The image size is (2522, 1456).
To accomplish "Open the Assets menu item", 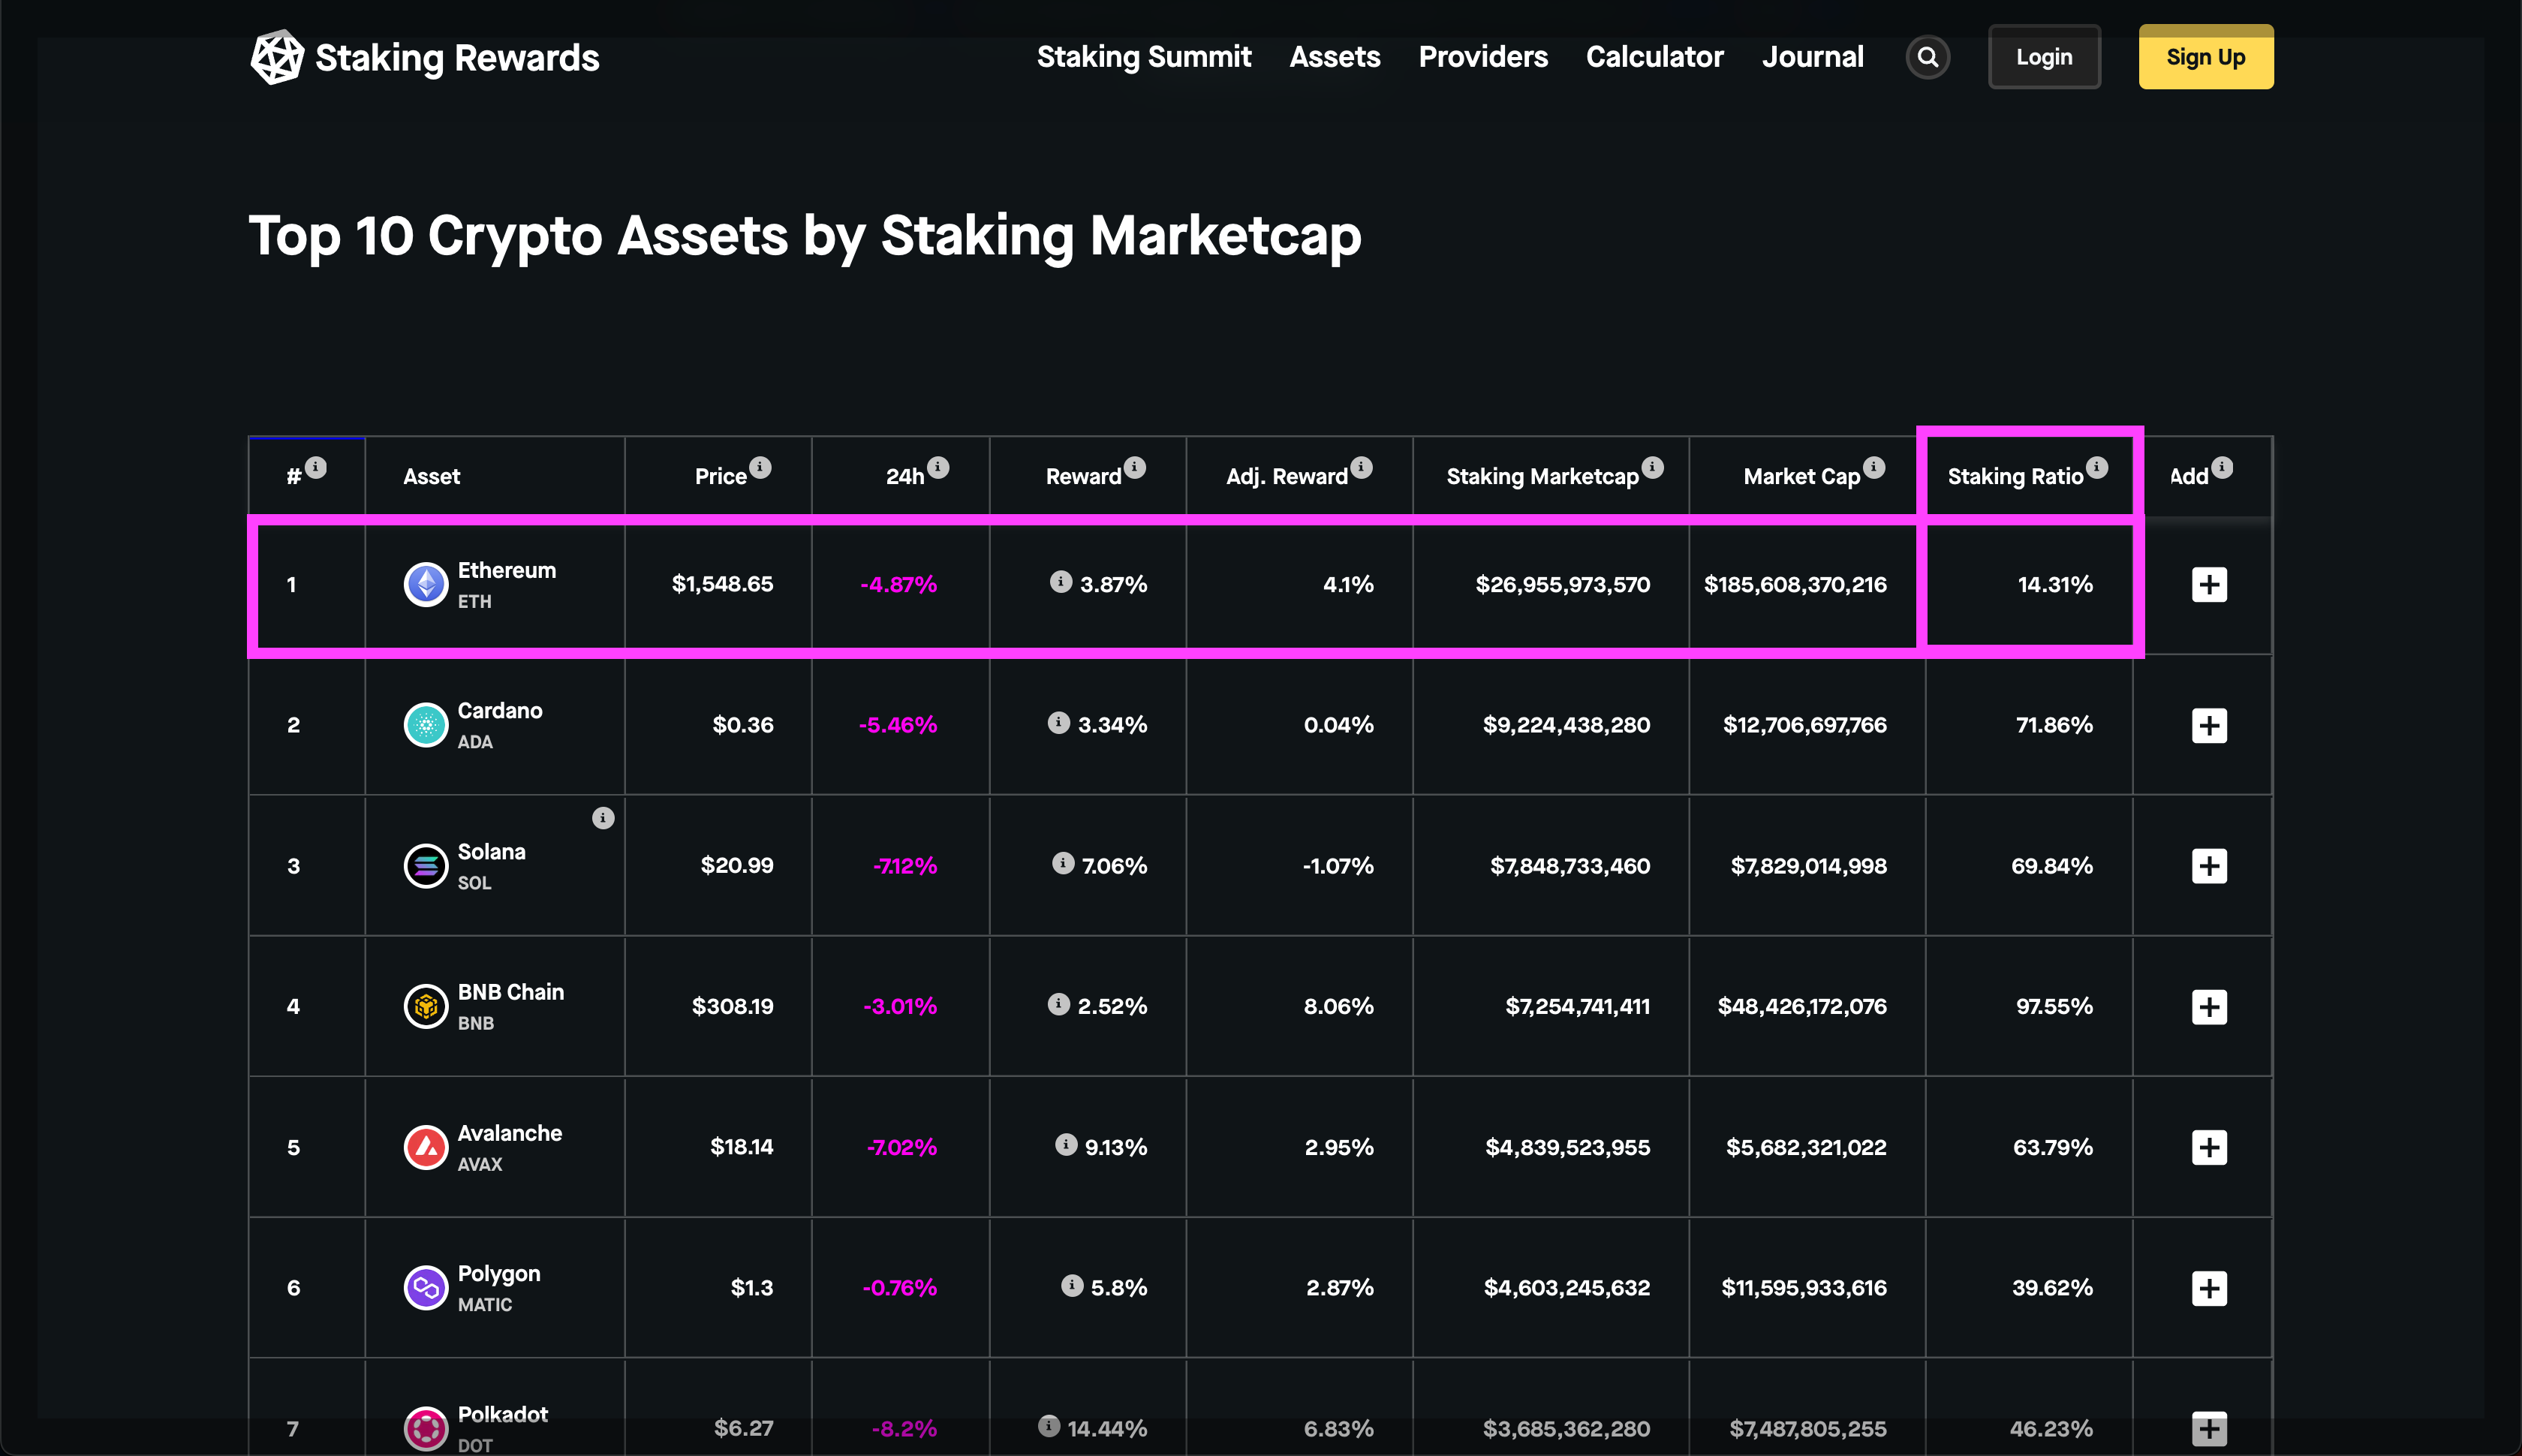I will coord(1334,57).
